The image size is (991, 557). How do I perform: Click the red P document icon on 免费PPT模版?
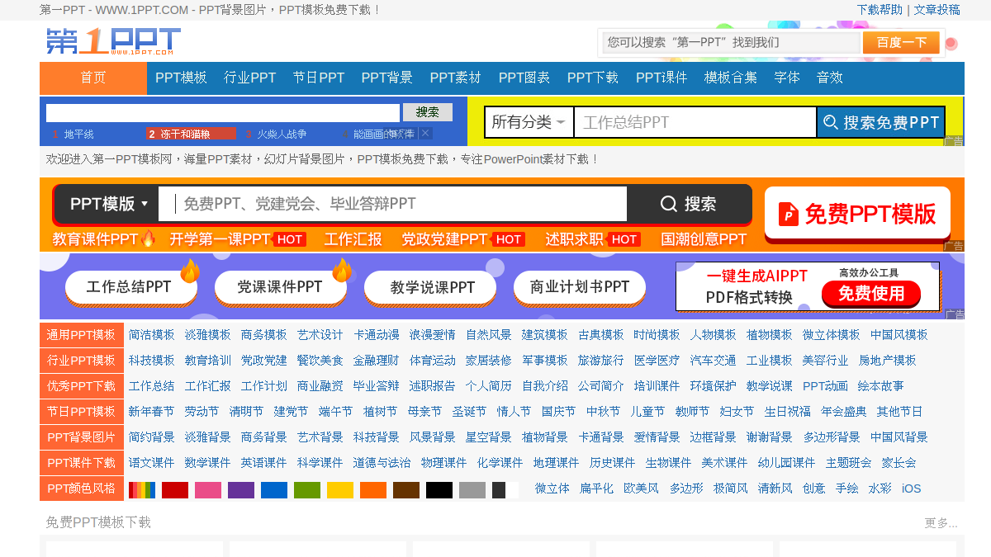[788, 214]
